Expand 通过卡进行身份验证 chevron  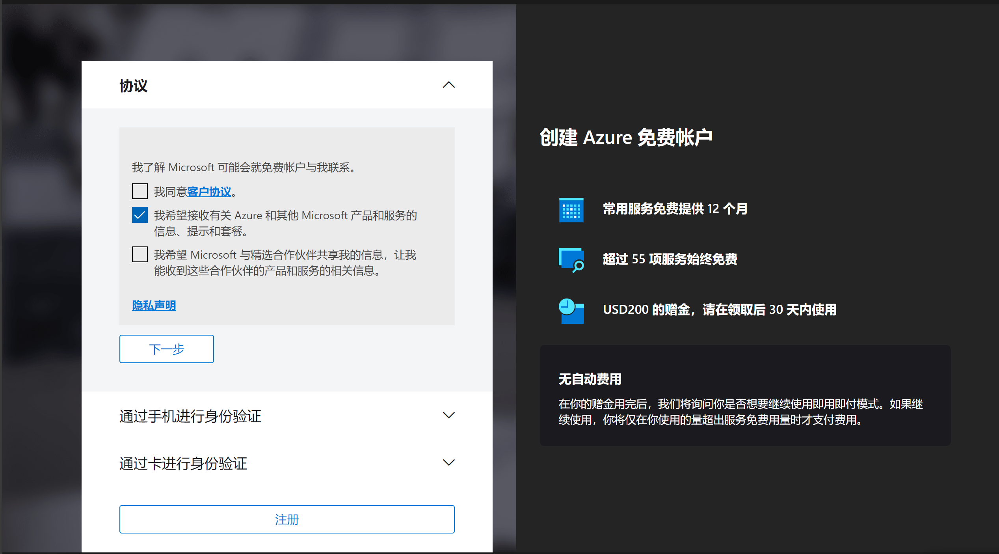point(448,463)
